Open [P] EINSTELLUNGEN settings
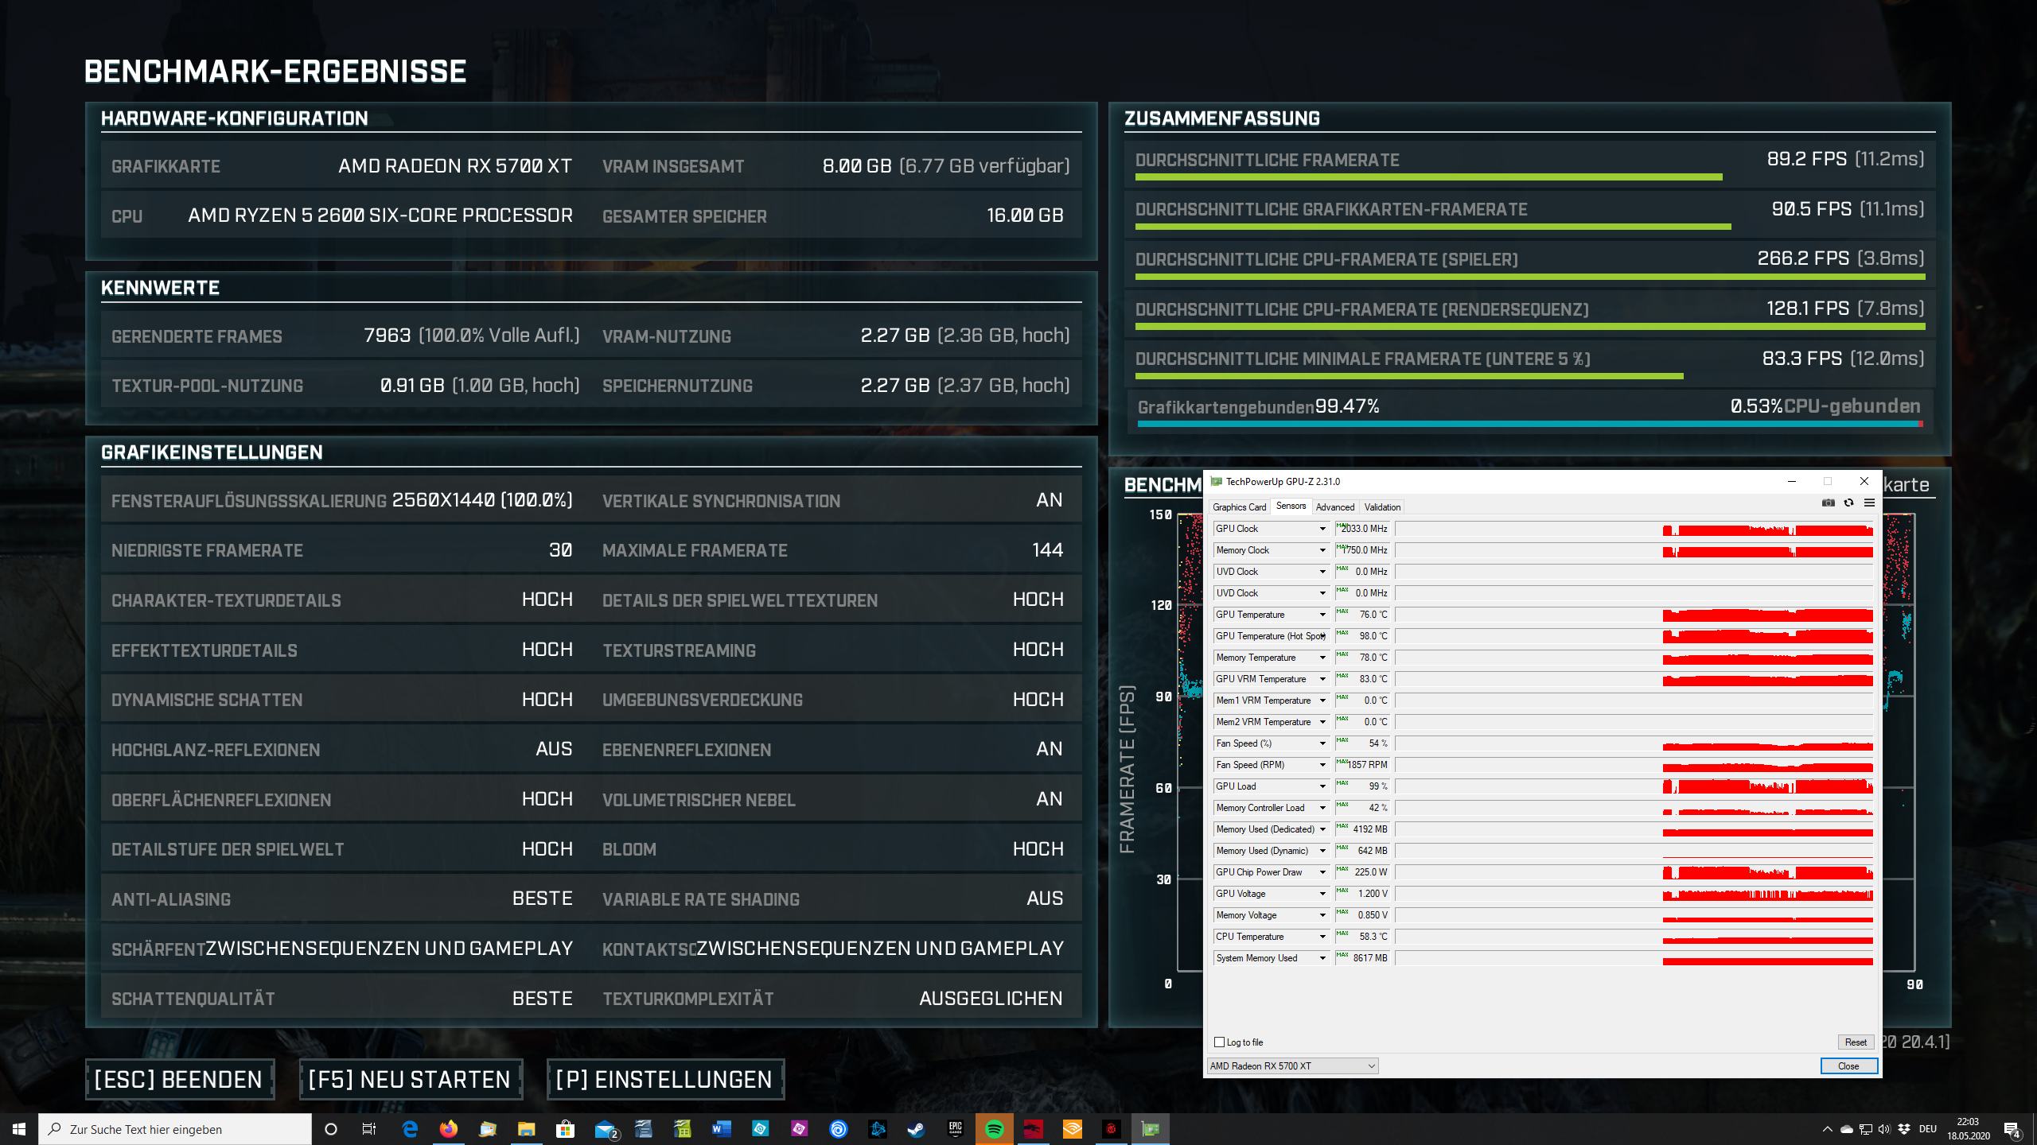 665,1080
